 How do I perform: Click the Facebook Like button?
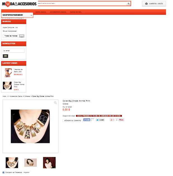point(87,120)
